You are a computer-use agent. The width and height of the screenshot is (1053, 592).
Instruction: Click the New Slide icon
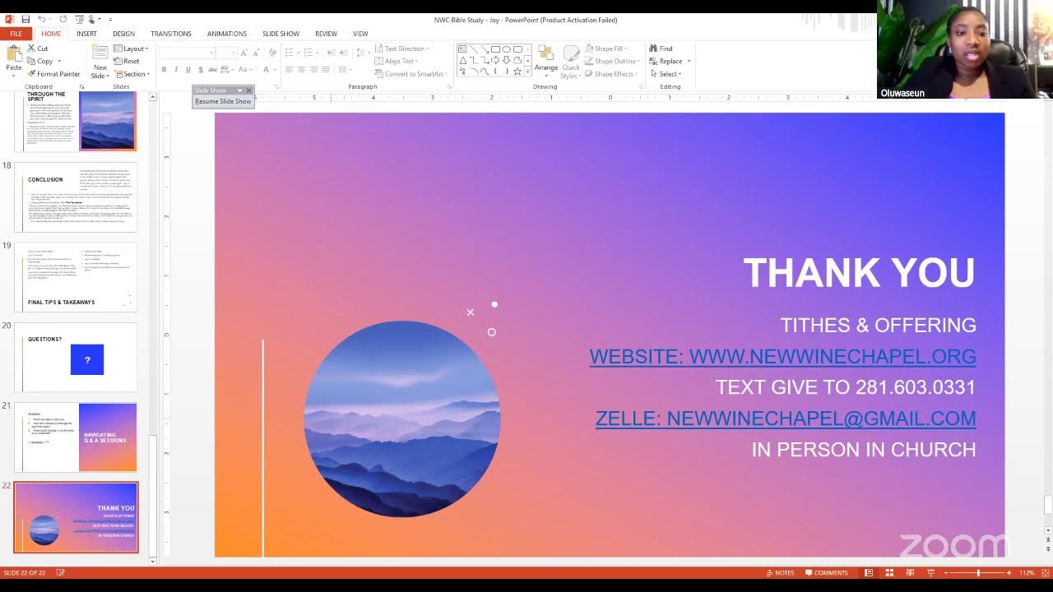click(x=100, y=54)
